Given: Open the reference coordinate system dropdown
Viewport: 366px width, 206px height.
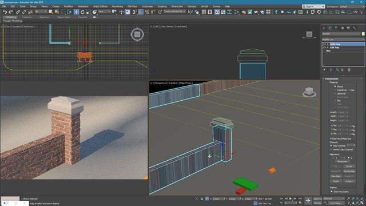Looking at the screenshot, I should click(x=104, y=11).
